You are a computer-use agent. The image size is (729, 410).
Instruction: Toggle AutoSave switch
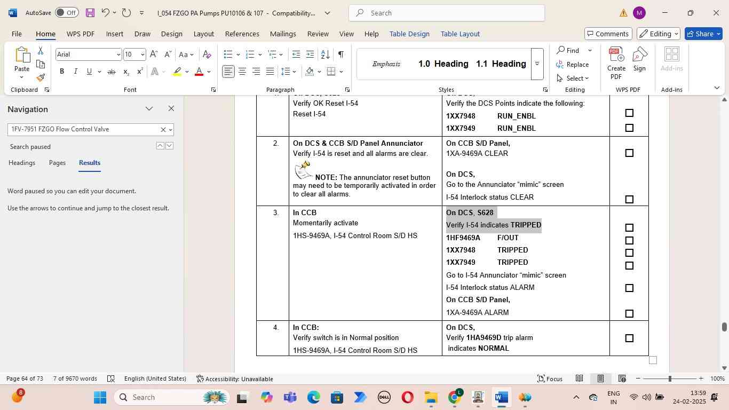pos(67,12)
